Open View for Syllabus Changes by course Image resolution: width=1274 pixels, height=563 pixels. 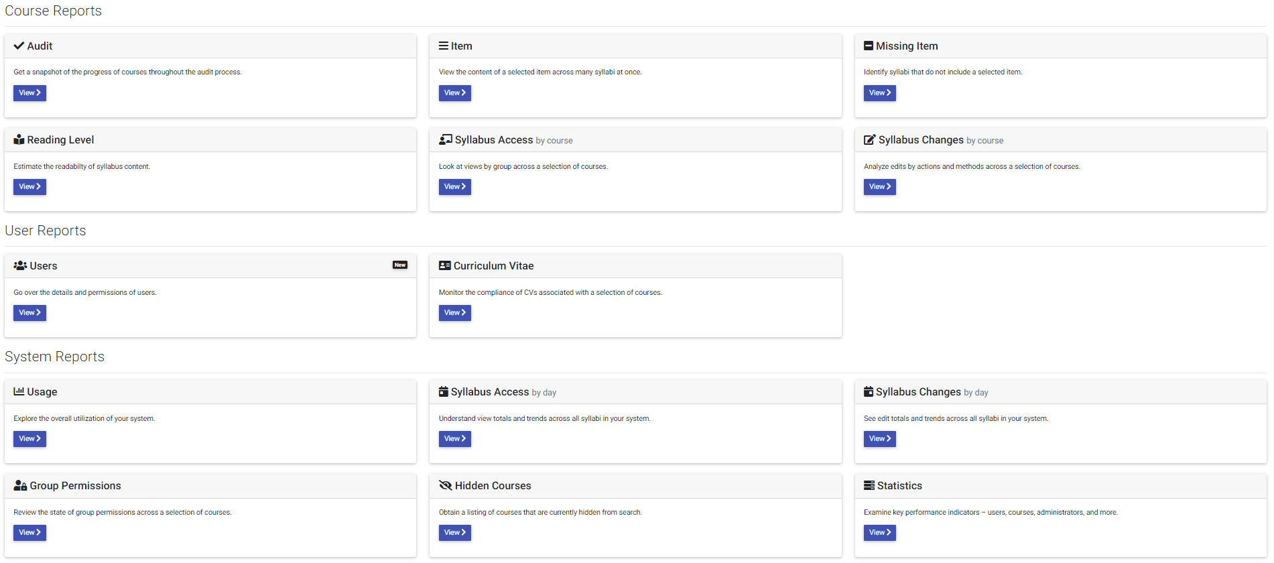[880, 187]
